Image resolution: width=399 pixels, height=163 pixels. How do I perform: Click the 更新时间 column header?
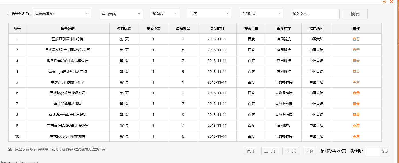[x=217, y=29]
